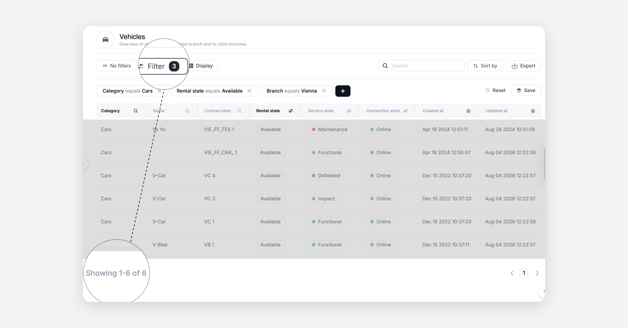Click the V-Bike name cell
Screen dimensions: 628x328
click(x=160, y=245)
